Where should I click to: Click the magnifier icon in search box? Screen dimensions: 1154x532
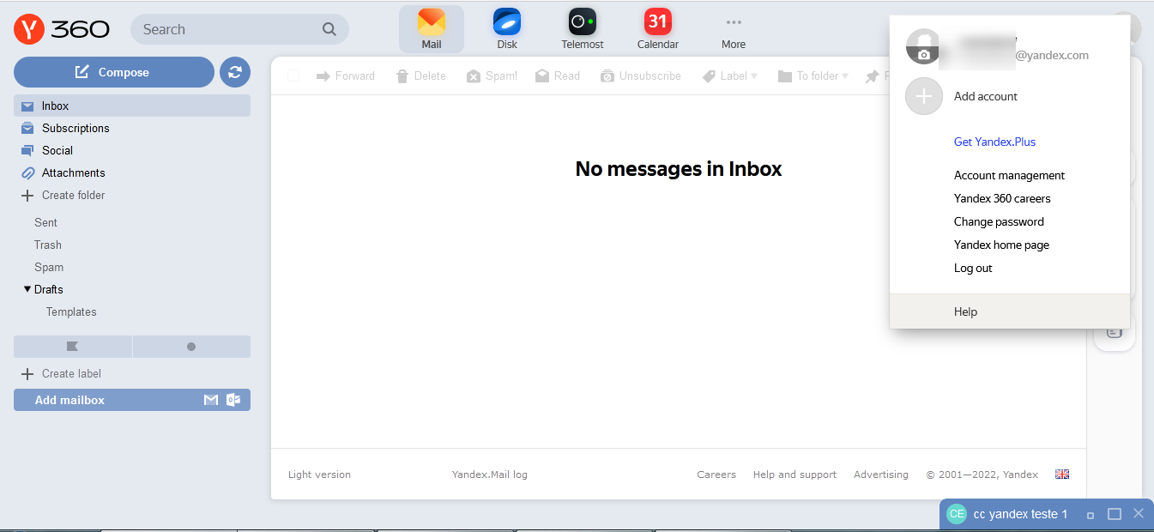329,29
